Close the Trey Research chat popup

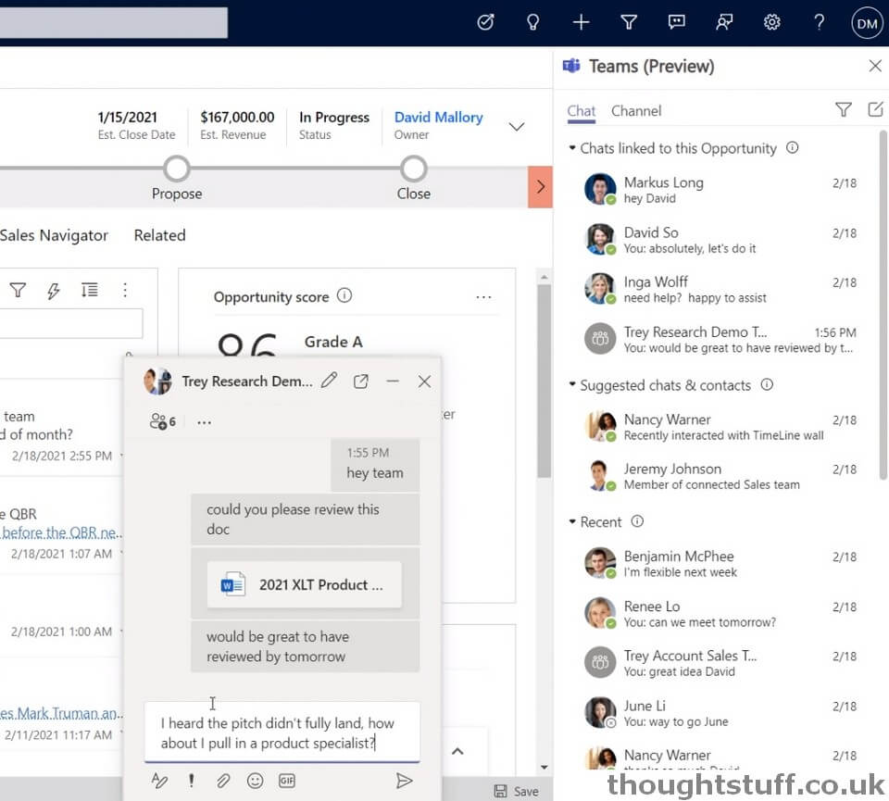(x=424, y=381)
